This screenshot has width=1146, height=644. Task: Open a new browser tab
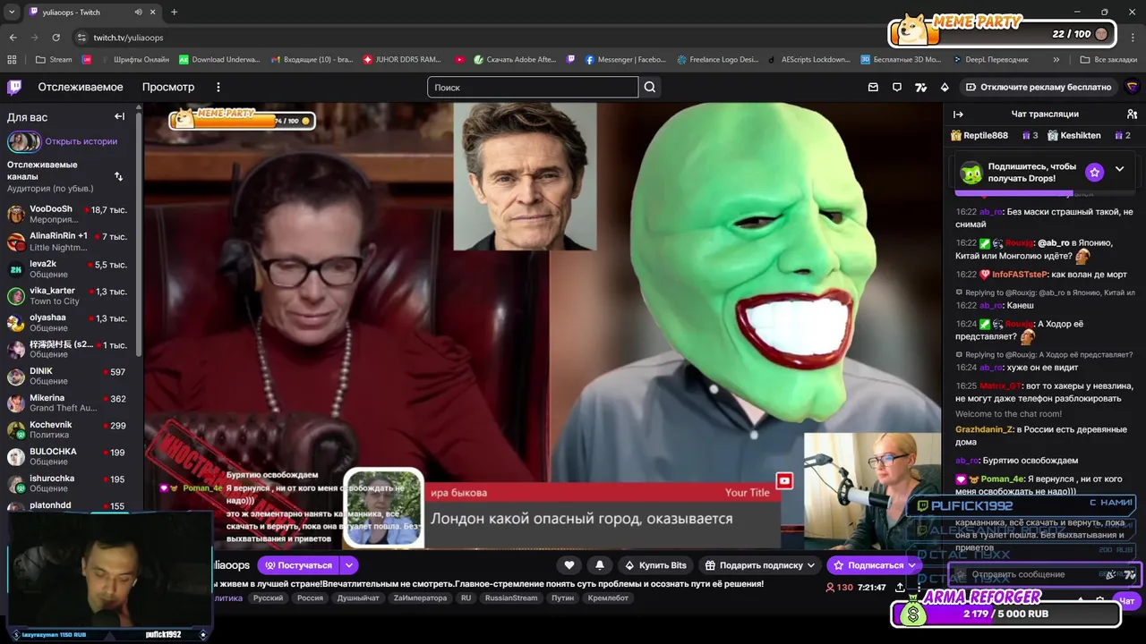point(174,13)
